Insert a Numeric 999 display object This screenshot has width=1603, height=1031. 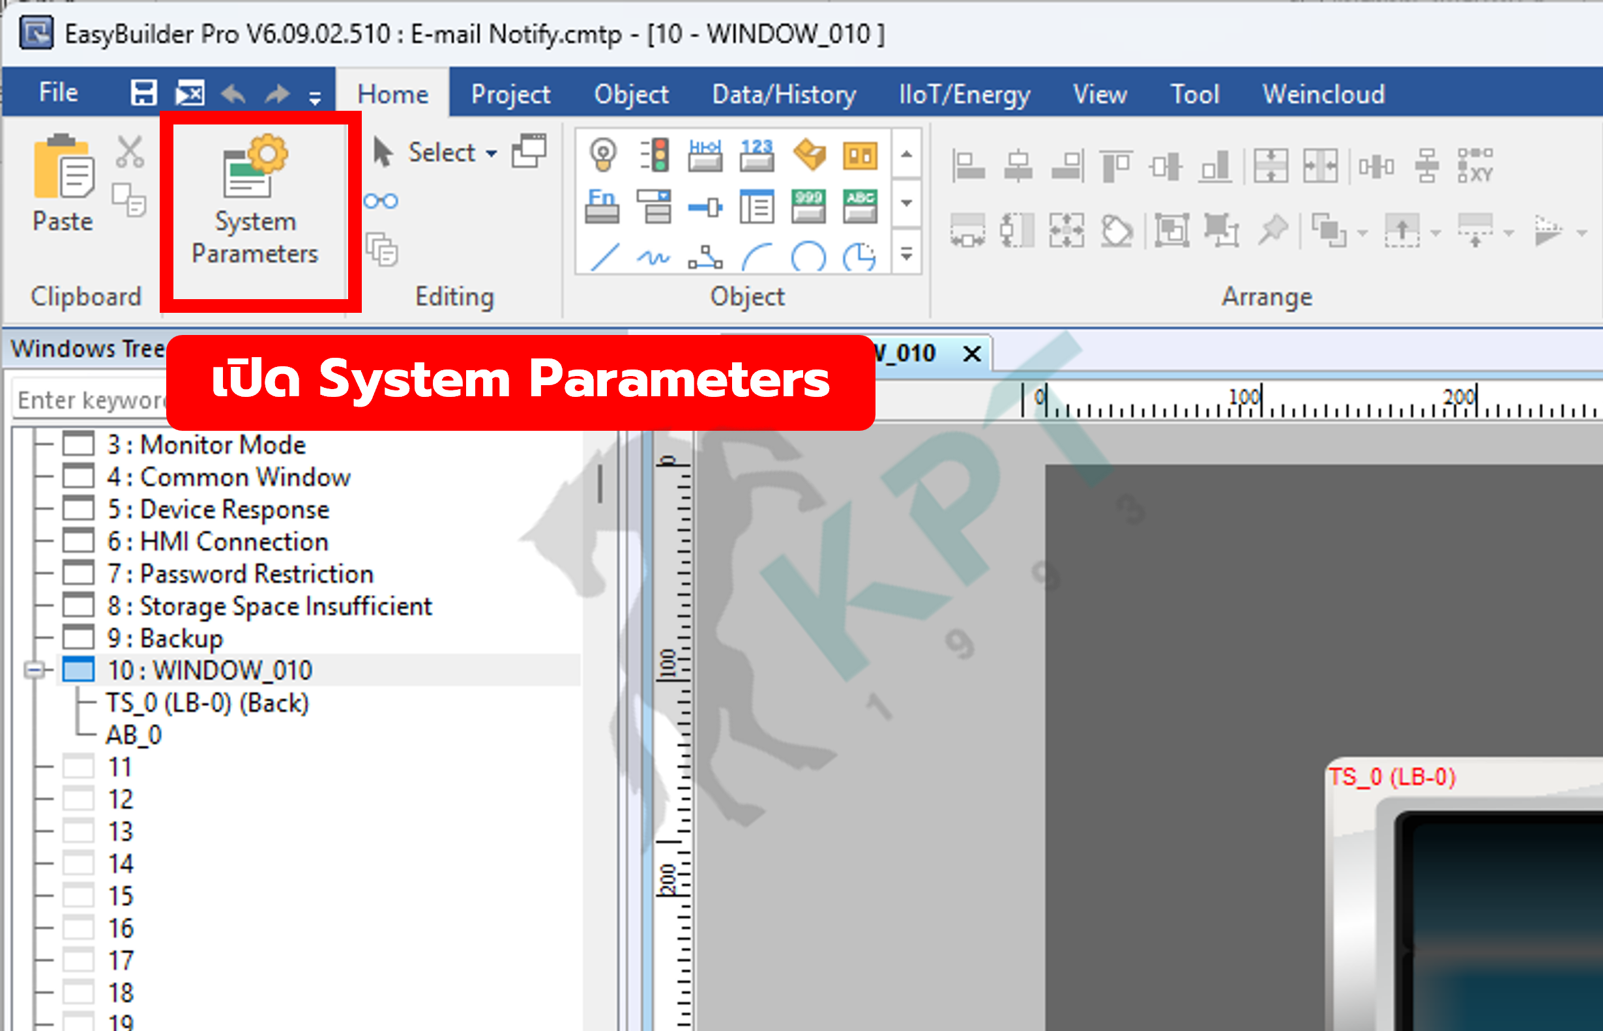tap(808, 205)
